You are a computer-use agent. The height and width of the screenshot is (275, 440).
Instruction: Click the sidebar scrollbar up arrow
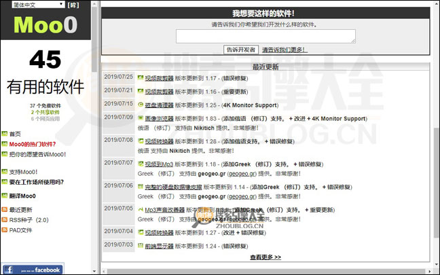coord(94,3)
